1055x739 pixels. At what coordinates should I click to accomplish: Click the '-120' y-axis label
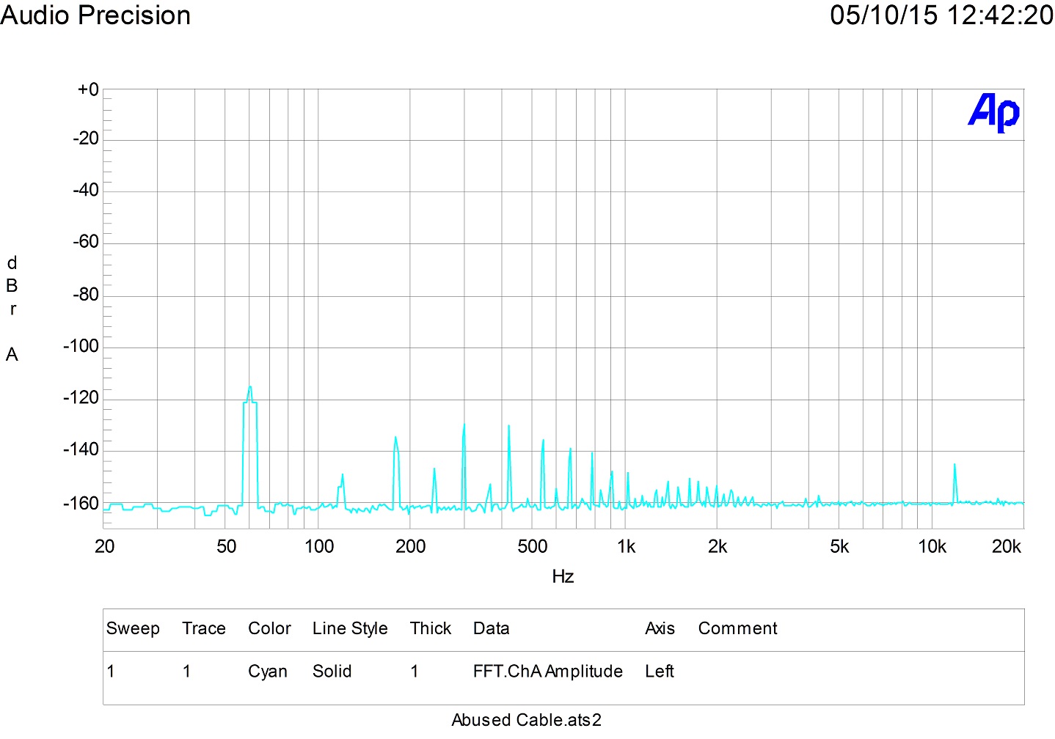coord(81,398)
